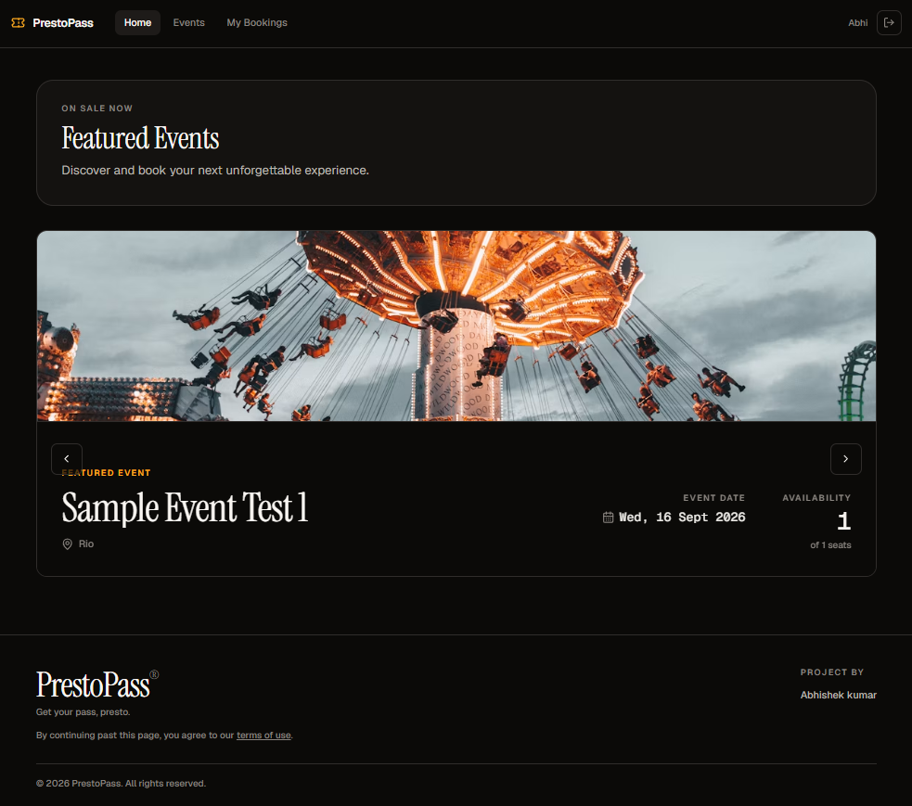Open the terms of use link
This screenshot has width=912, height=806.
(263, 736)
